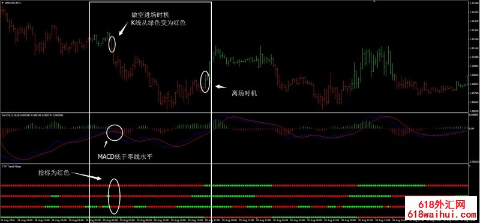Screen dimensions: 480x223
Task: Click the 30 Aug 01:00 time axis label
Action: (x=280, y=220)
